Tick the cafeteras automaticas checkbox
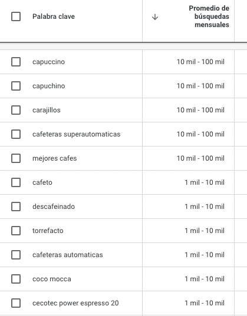This screenshot has height=316, width=247. coord(16,255)
